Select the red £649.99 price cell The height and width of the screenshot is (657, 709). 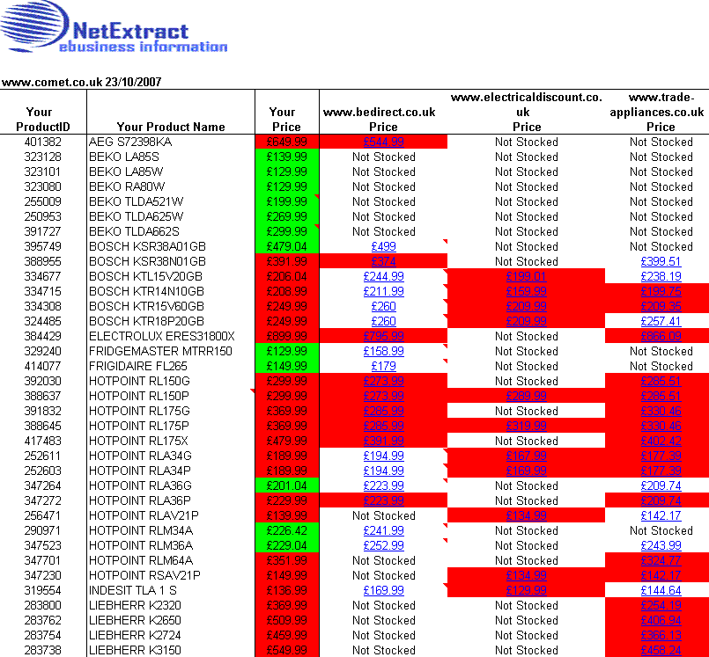286,142
